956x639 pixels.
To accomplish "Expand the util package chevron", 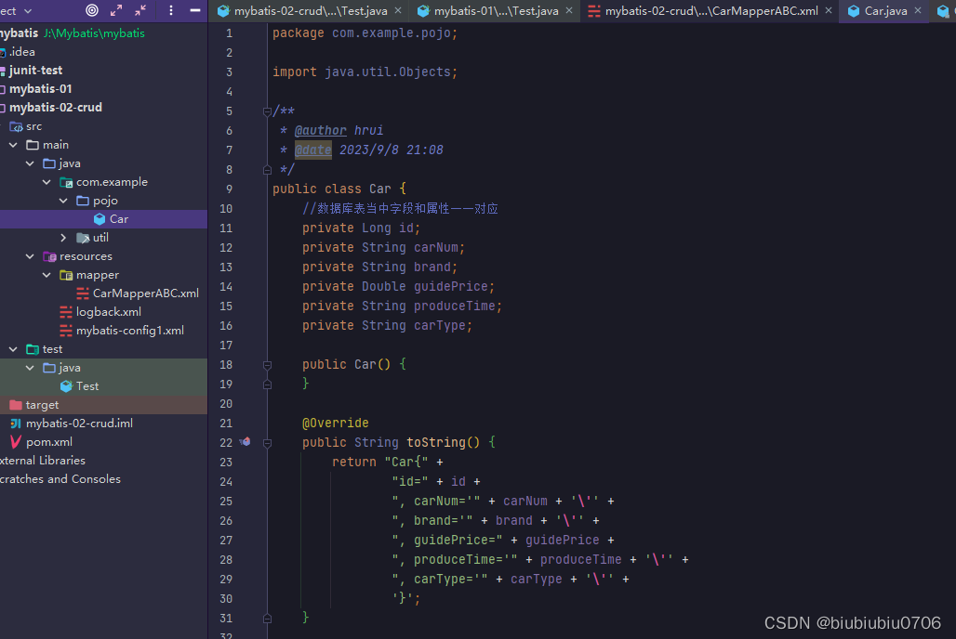I will pos(63,238).
